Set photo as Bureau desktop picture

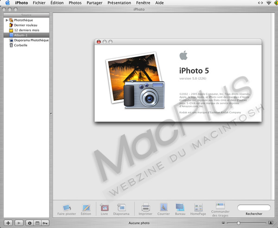point(180,207)
